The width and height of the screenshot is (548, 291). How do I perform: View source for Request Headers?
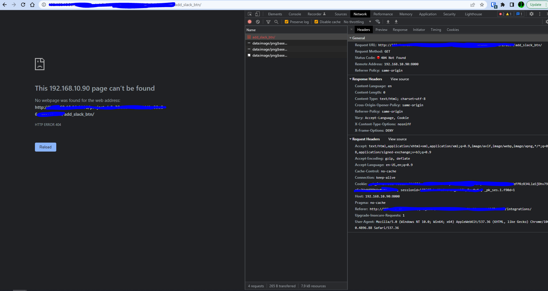pyautogui.click(x=397, y=139)
